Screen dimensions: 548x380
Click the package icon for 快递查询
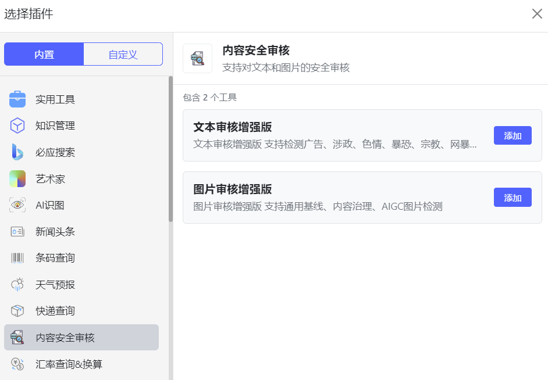pos(17,311)
